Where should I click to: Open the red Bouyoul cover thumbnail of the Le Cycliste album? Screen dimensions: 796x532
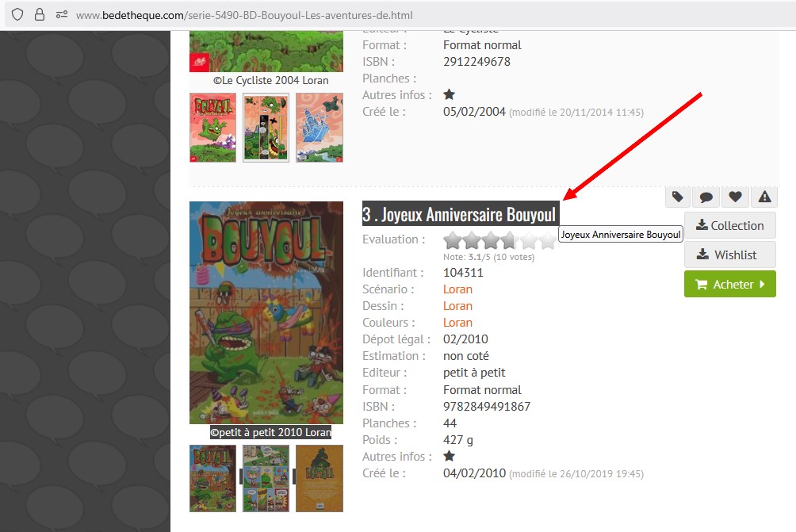tap(212, 128)
